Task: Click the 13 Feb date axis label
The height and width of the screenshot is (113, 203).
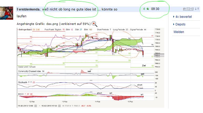Action: click(65, 102)
